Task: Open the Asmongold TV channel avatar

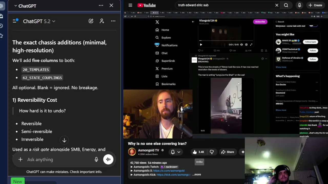Action: click(x=132, y=152)
